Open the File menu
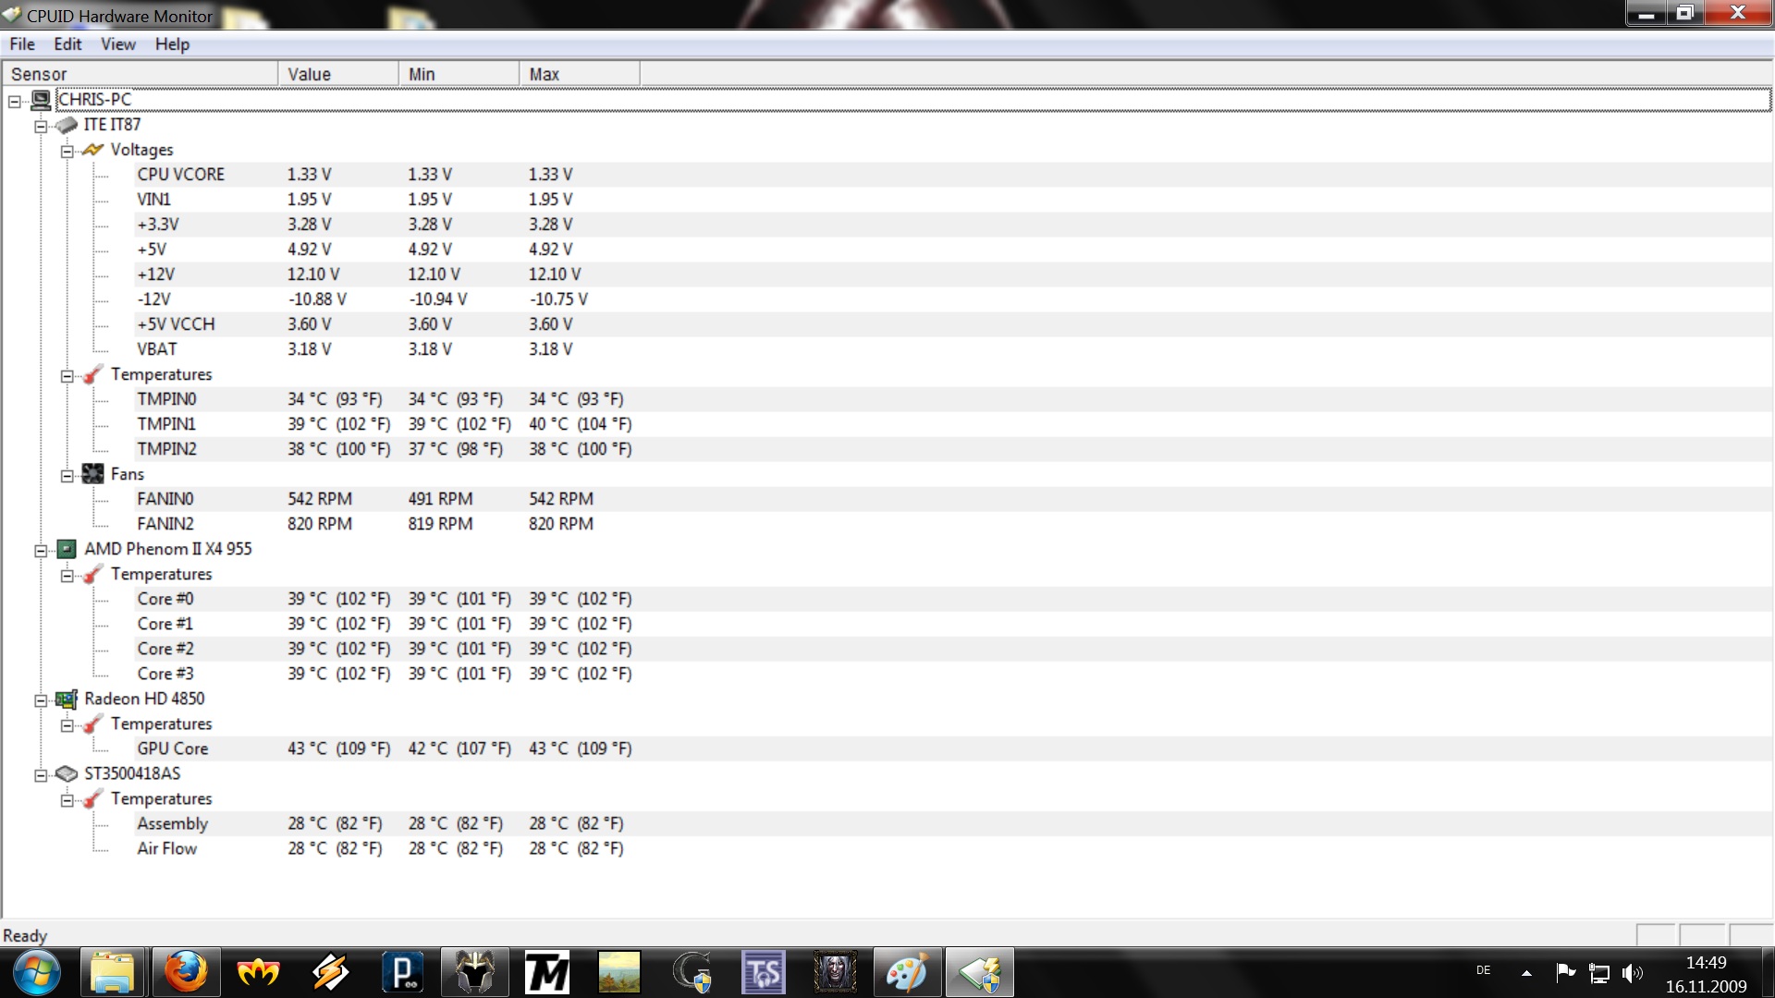The height and width of the screenshot is (998, 1775). [x=22, y=43]
